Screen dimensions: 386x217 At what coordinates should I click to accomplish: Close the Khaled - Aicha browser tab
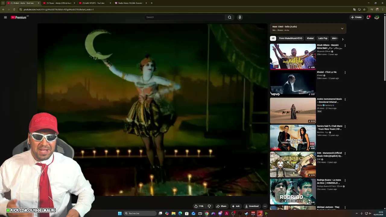coord(39,3)
